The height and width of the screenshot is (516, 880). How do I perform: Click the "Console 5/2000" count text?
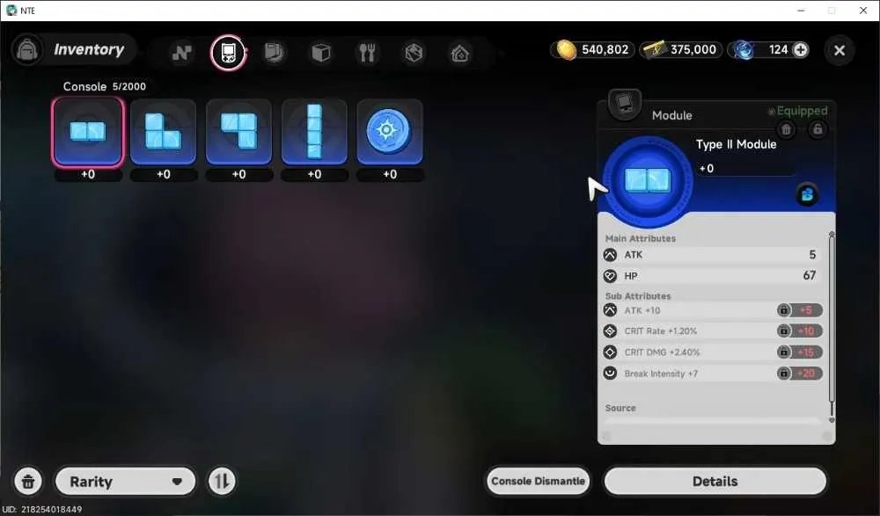[105, 86]
